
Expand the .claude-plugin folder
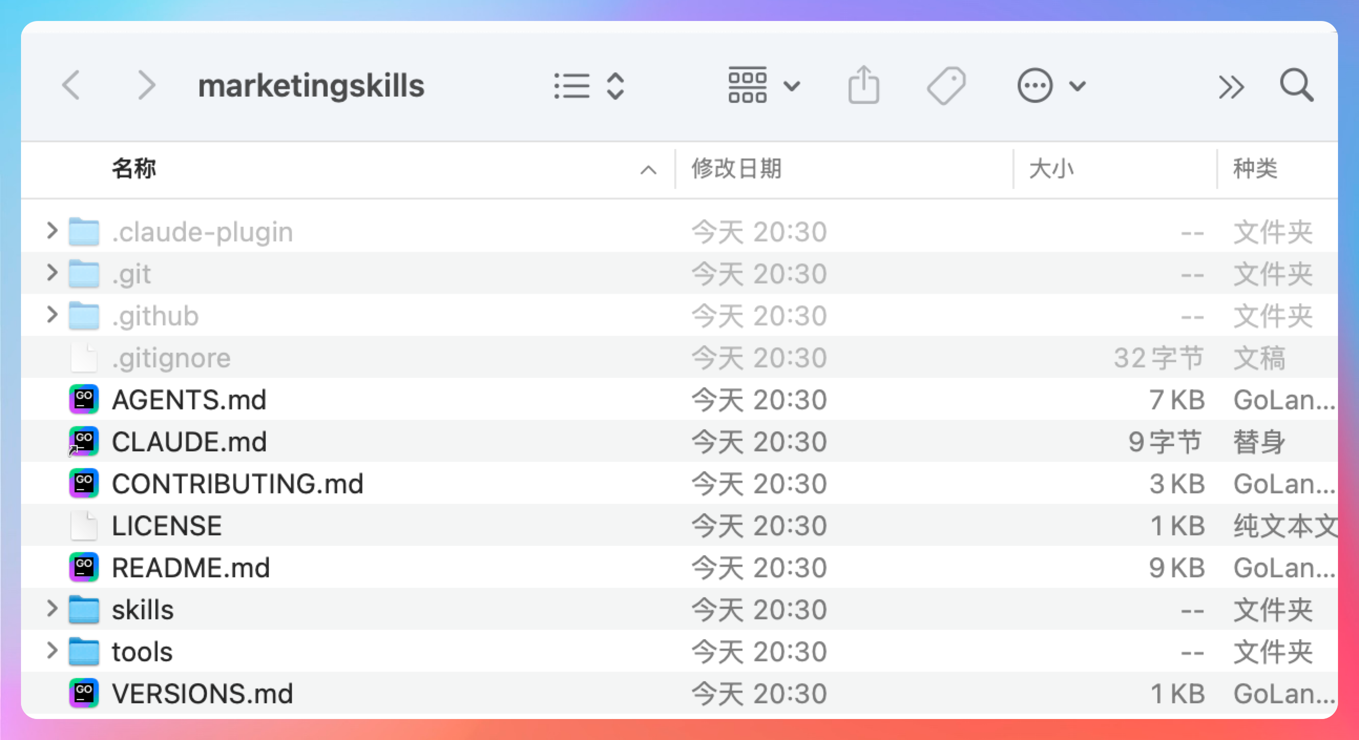coord(51,231)
